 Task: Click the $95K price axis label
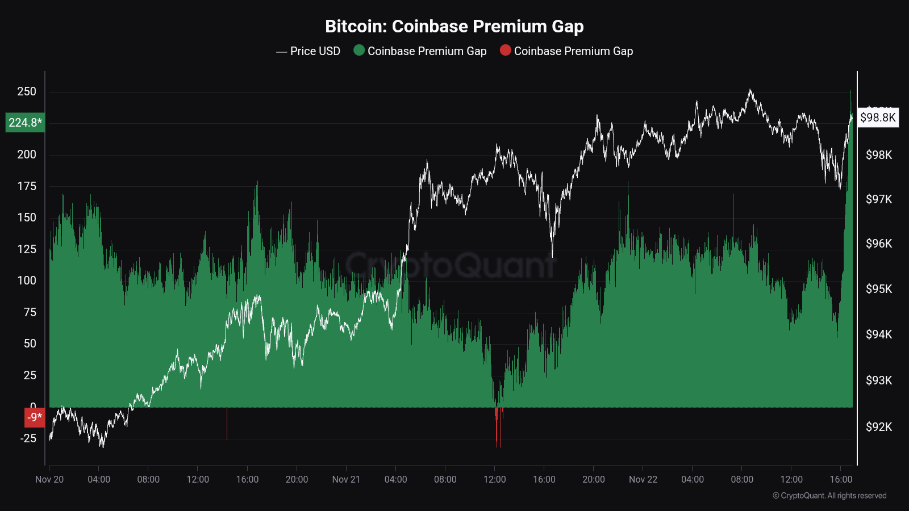click(x=879, y=289)
